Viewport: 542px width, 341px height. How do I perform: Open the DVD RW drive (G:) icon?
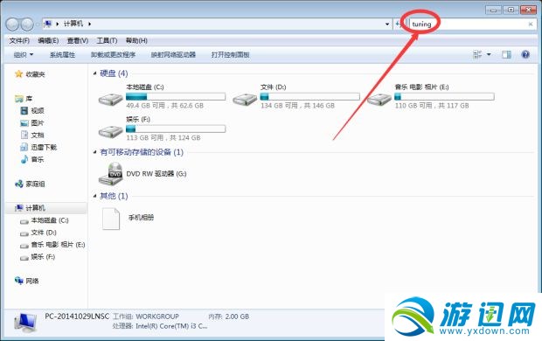pyautogui.click(x=111, y=174)
